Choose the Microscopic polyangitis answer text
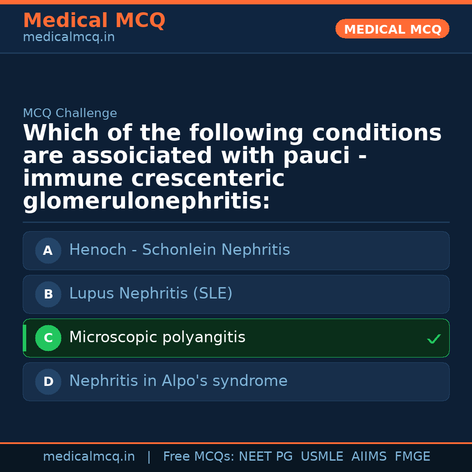472x472 pixels. pos(157,337)
